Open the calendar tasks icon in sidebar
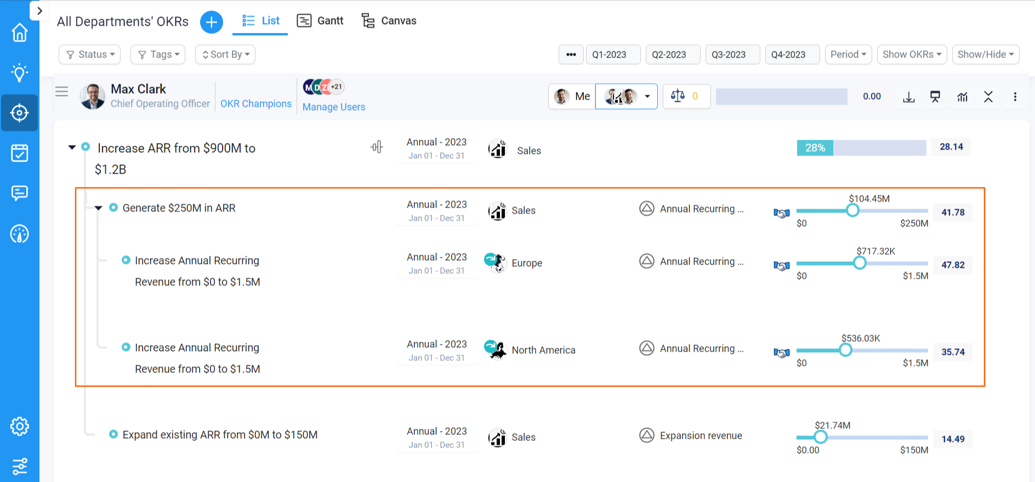The width and height of the screenshot is (1035, 482). pos(20,153)
